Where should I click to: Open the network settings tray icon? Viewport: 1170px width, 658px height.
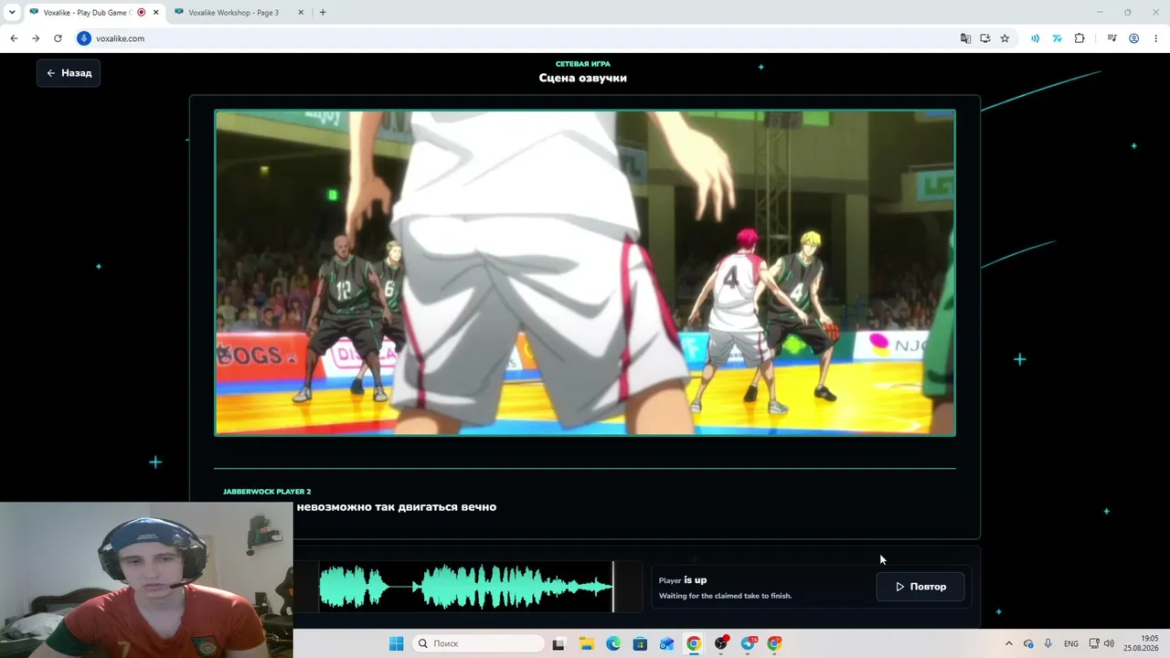point(1094,643)
